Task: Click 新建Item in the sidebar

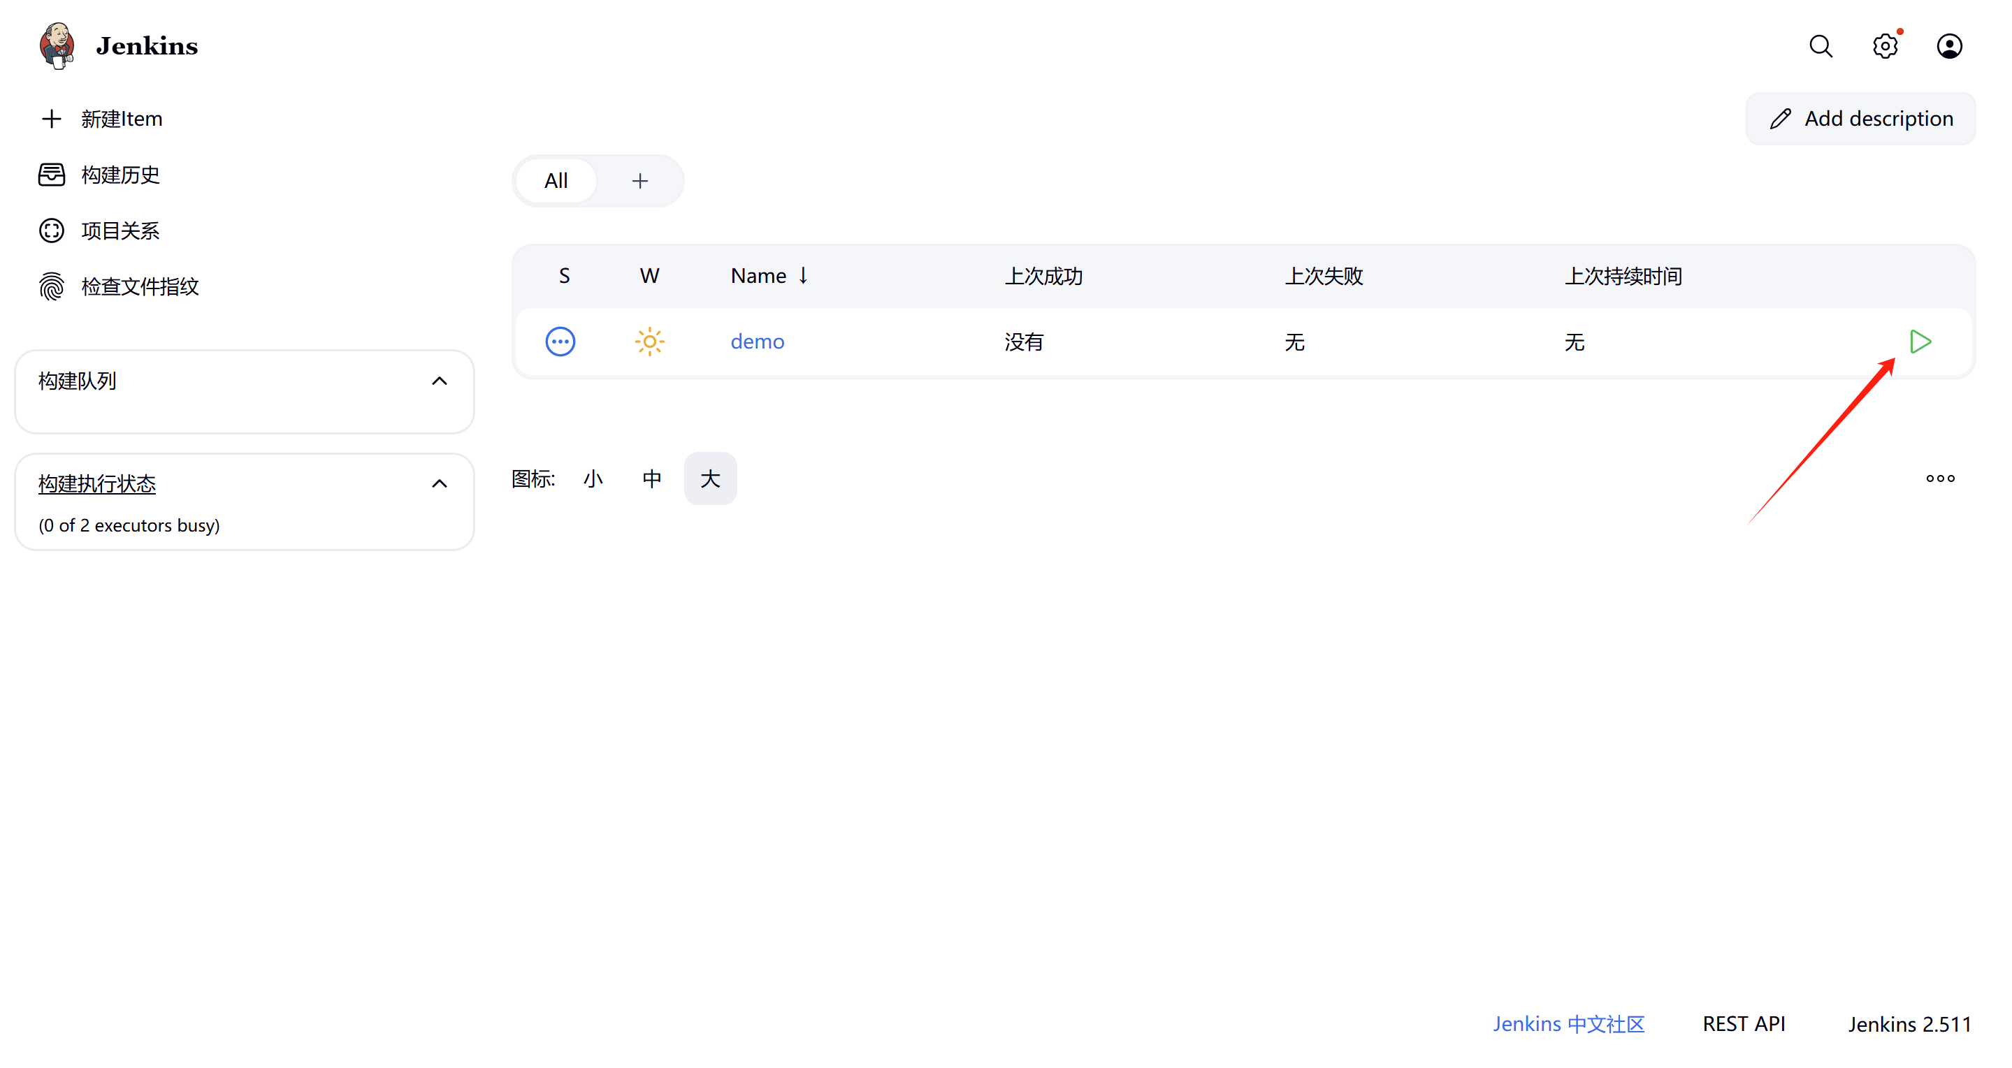Action: coord(121,119)
